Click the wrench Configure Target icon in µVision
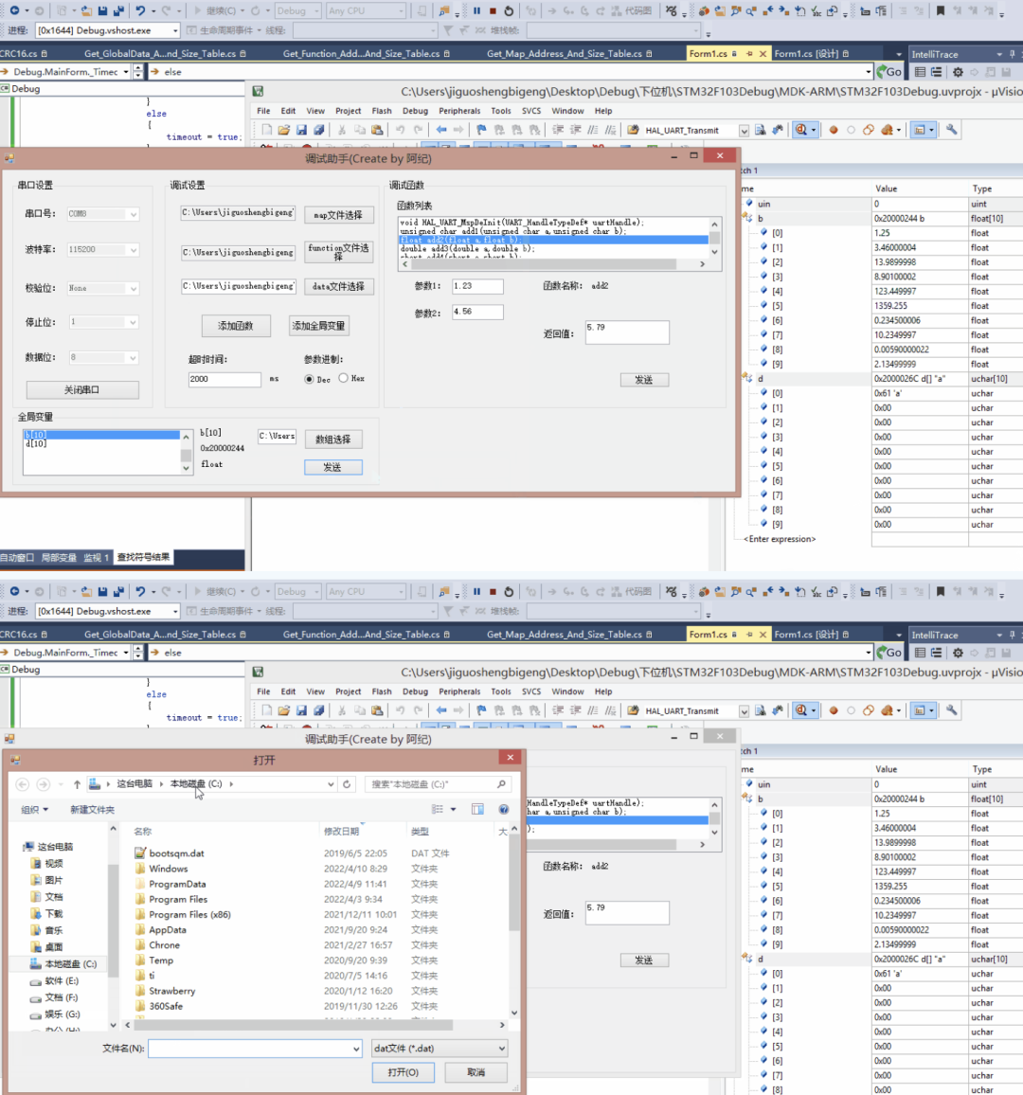 pyautogui.click(x=953, y=130)
